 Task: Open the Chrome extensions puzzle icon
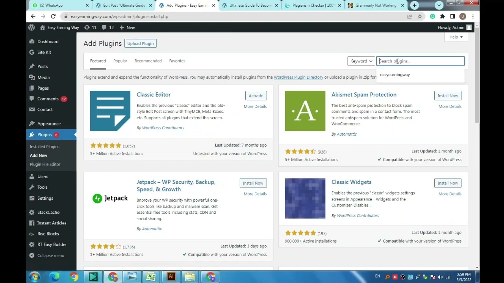point(443,17)
